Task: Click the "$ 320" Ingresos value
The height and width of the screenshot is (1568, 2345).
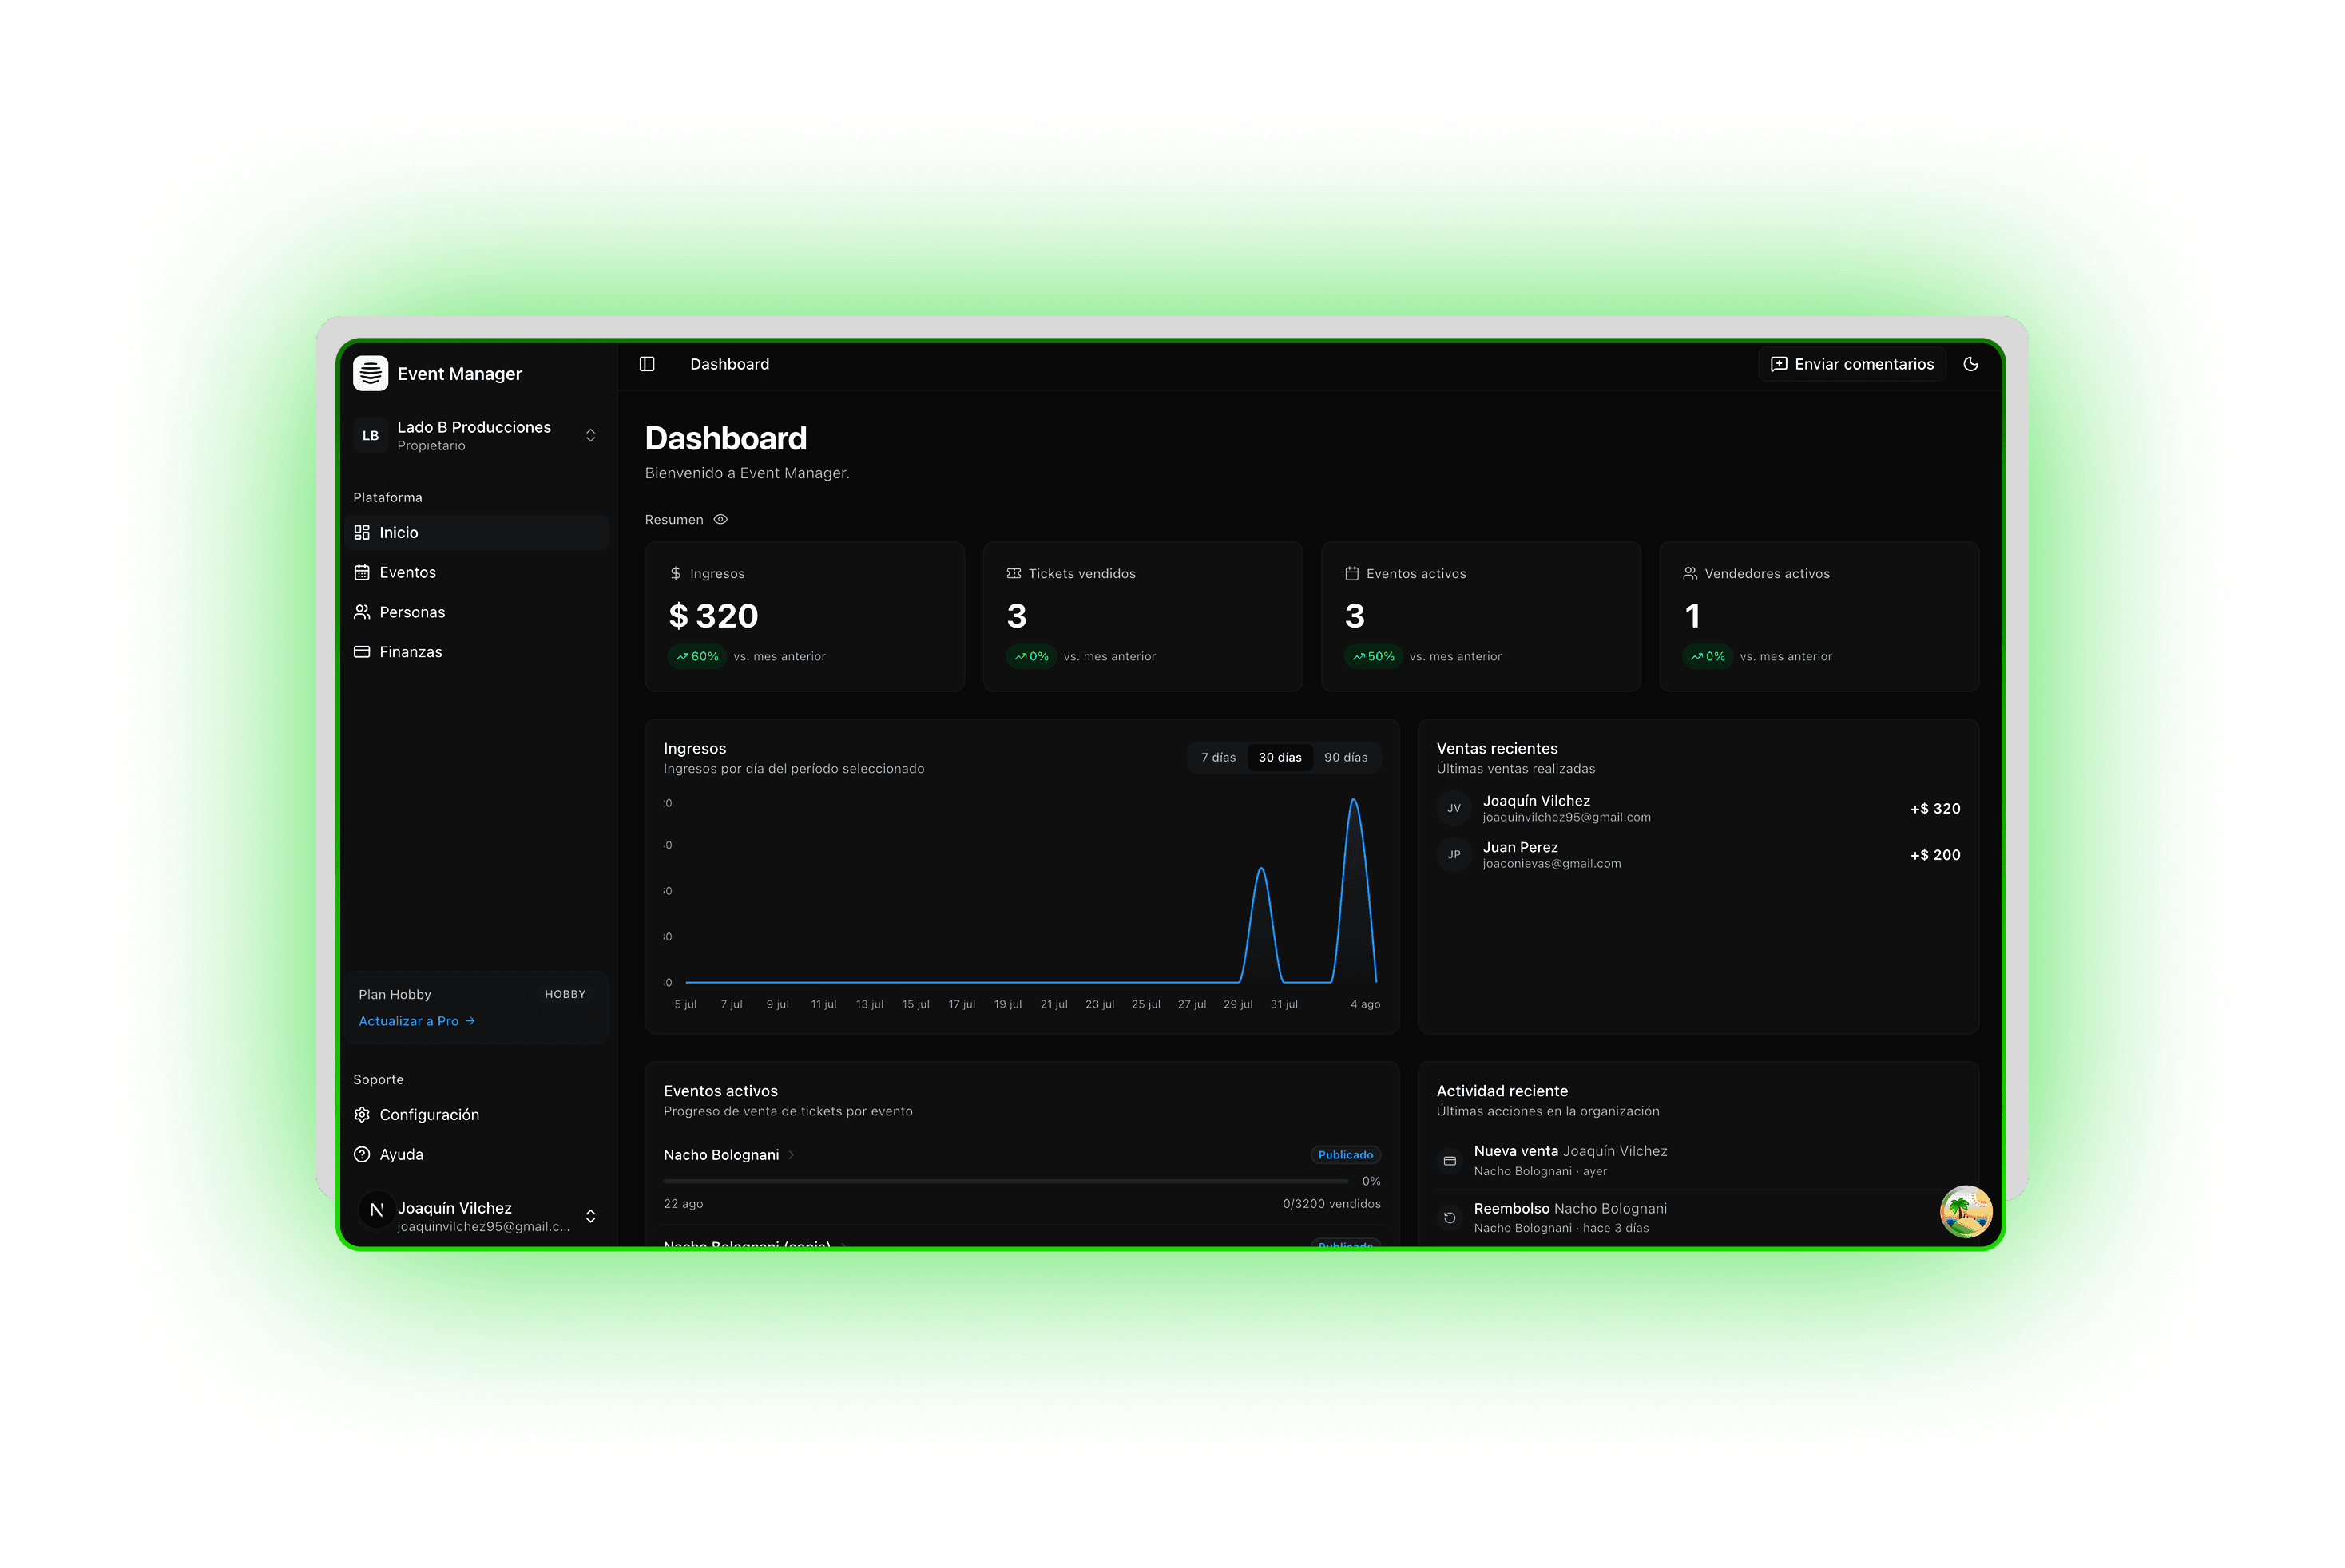Action: pyautogui.click(x=713, y=616)
